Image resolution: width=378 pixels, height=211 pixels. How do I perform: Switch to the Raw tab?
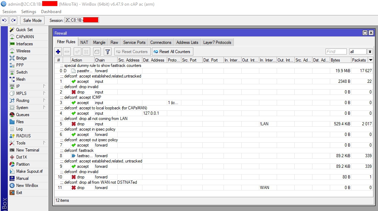coord(114,42)
